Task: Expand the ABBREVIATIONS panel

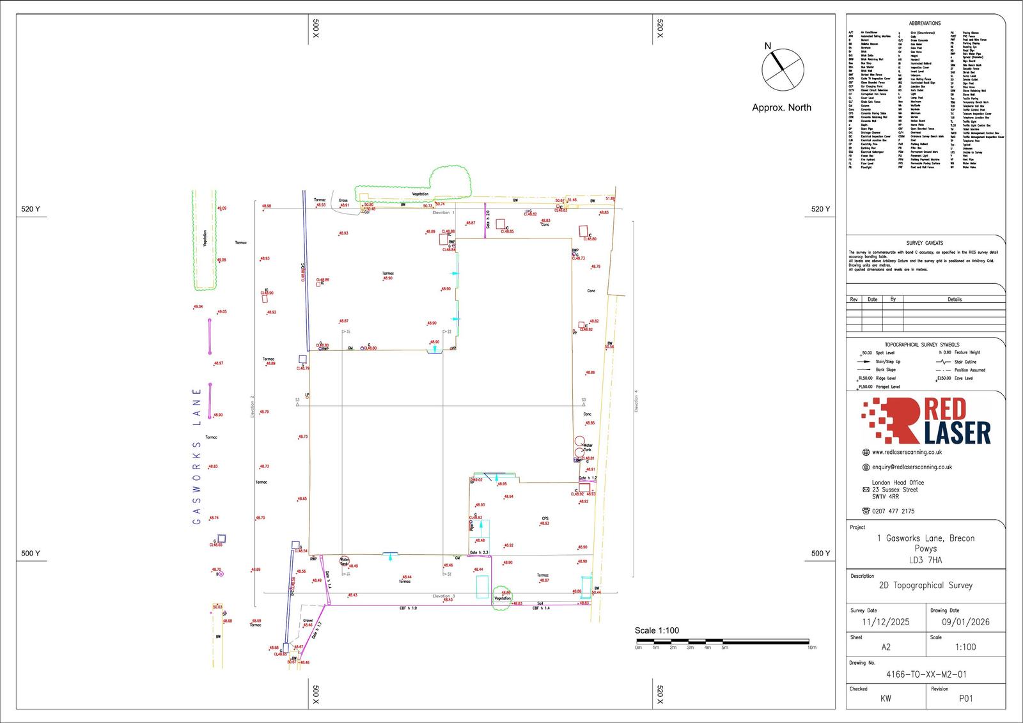Action: pyautogui.click(x=925, y=22)
